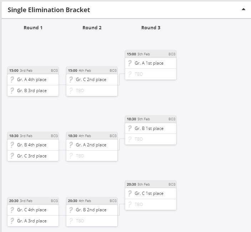Image resolution: width=251 pixels, height=232 pixels.
Task: Click question mark icon beside Gr. C 1st place
Action: click(x=130, y=193)
